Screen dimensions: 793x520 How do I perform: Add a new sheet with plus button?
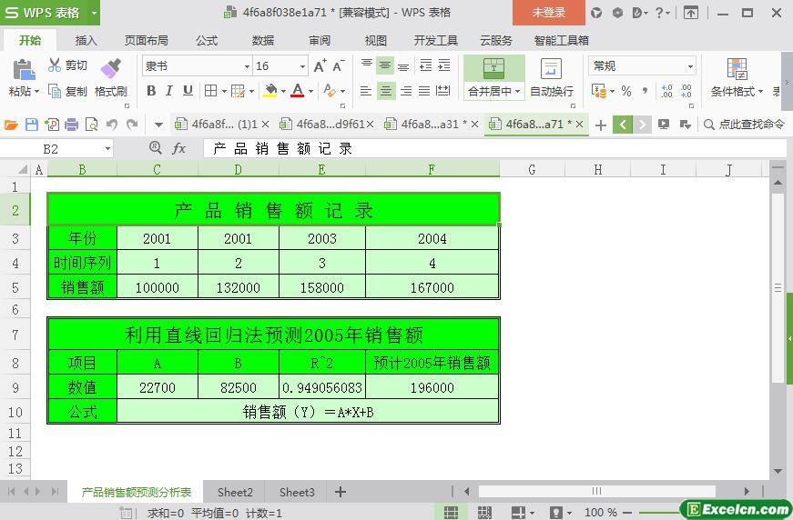(341, 492)
